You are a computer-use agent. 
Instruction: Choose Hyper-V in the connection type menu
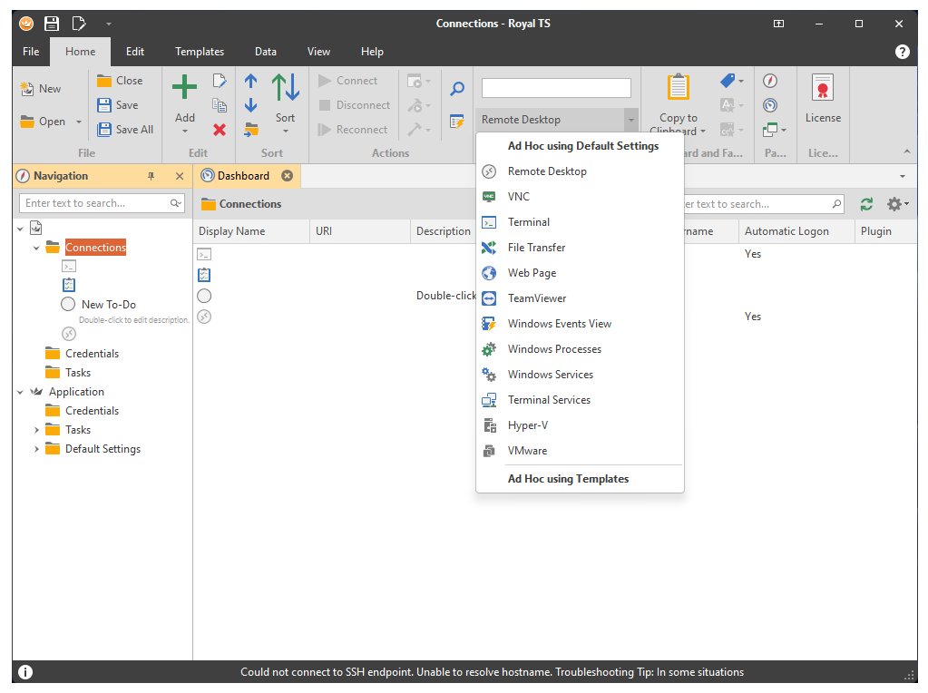527,425
